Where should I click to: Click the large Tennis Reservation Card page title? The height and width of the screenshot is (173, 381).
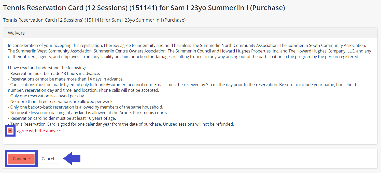point(144,8)
